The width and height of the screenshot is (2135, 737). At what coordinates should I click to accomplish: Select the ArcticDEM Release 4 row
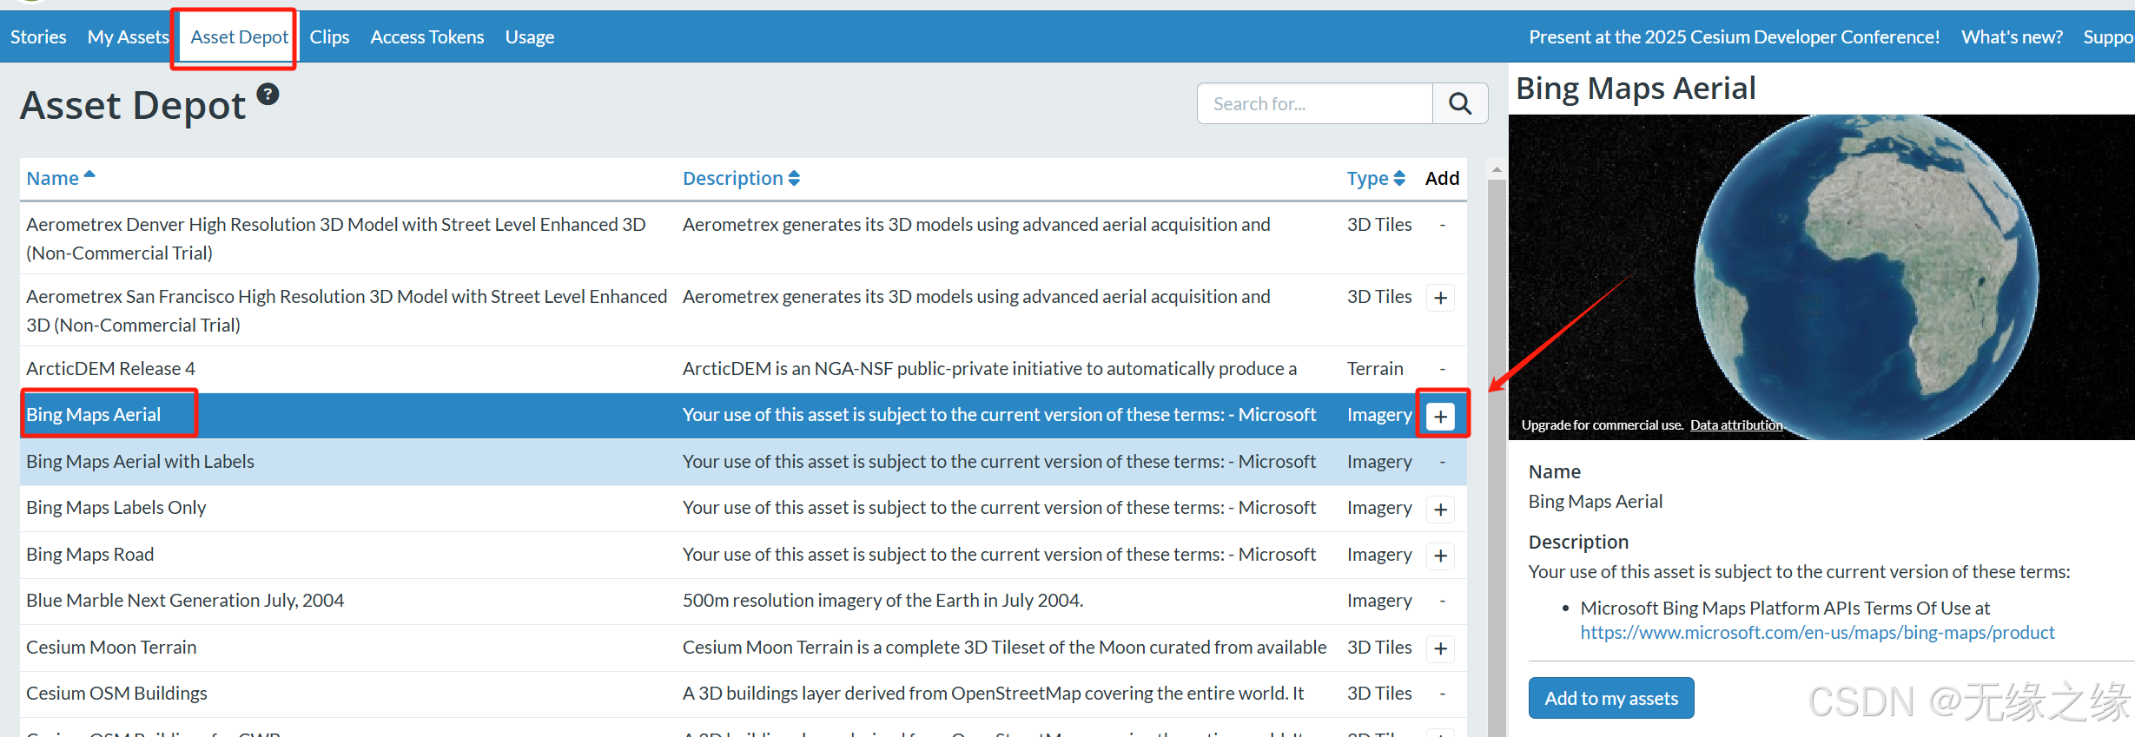(x=744, y=369)
